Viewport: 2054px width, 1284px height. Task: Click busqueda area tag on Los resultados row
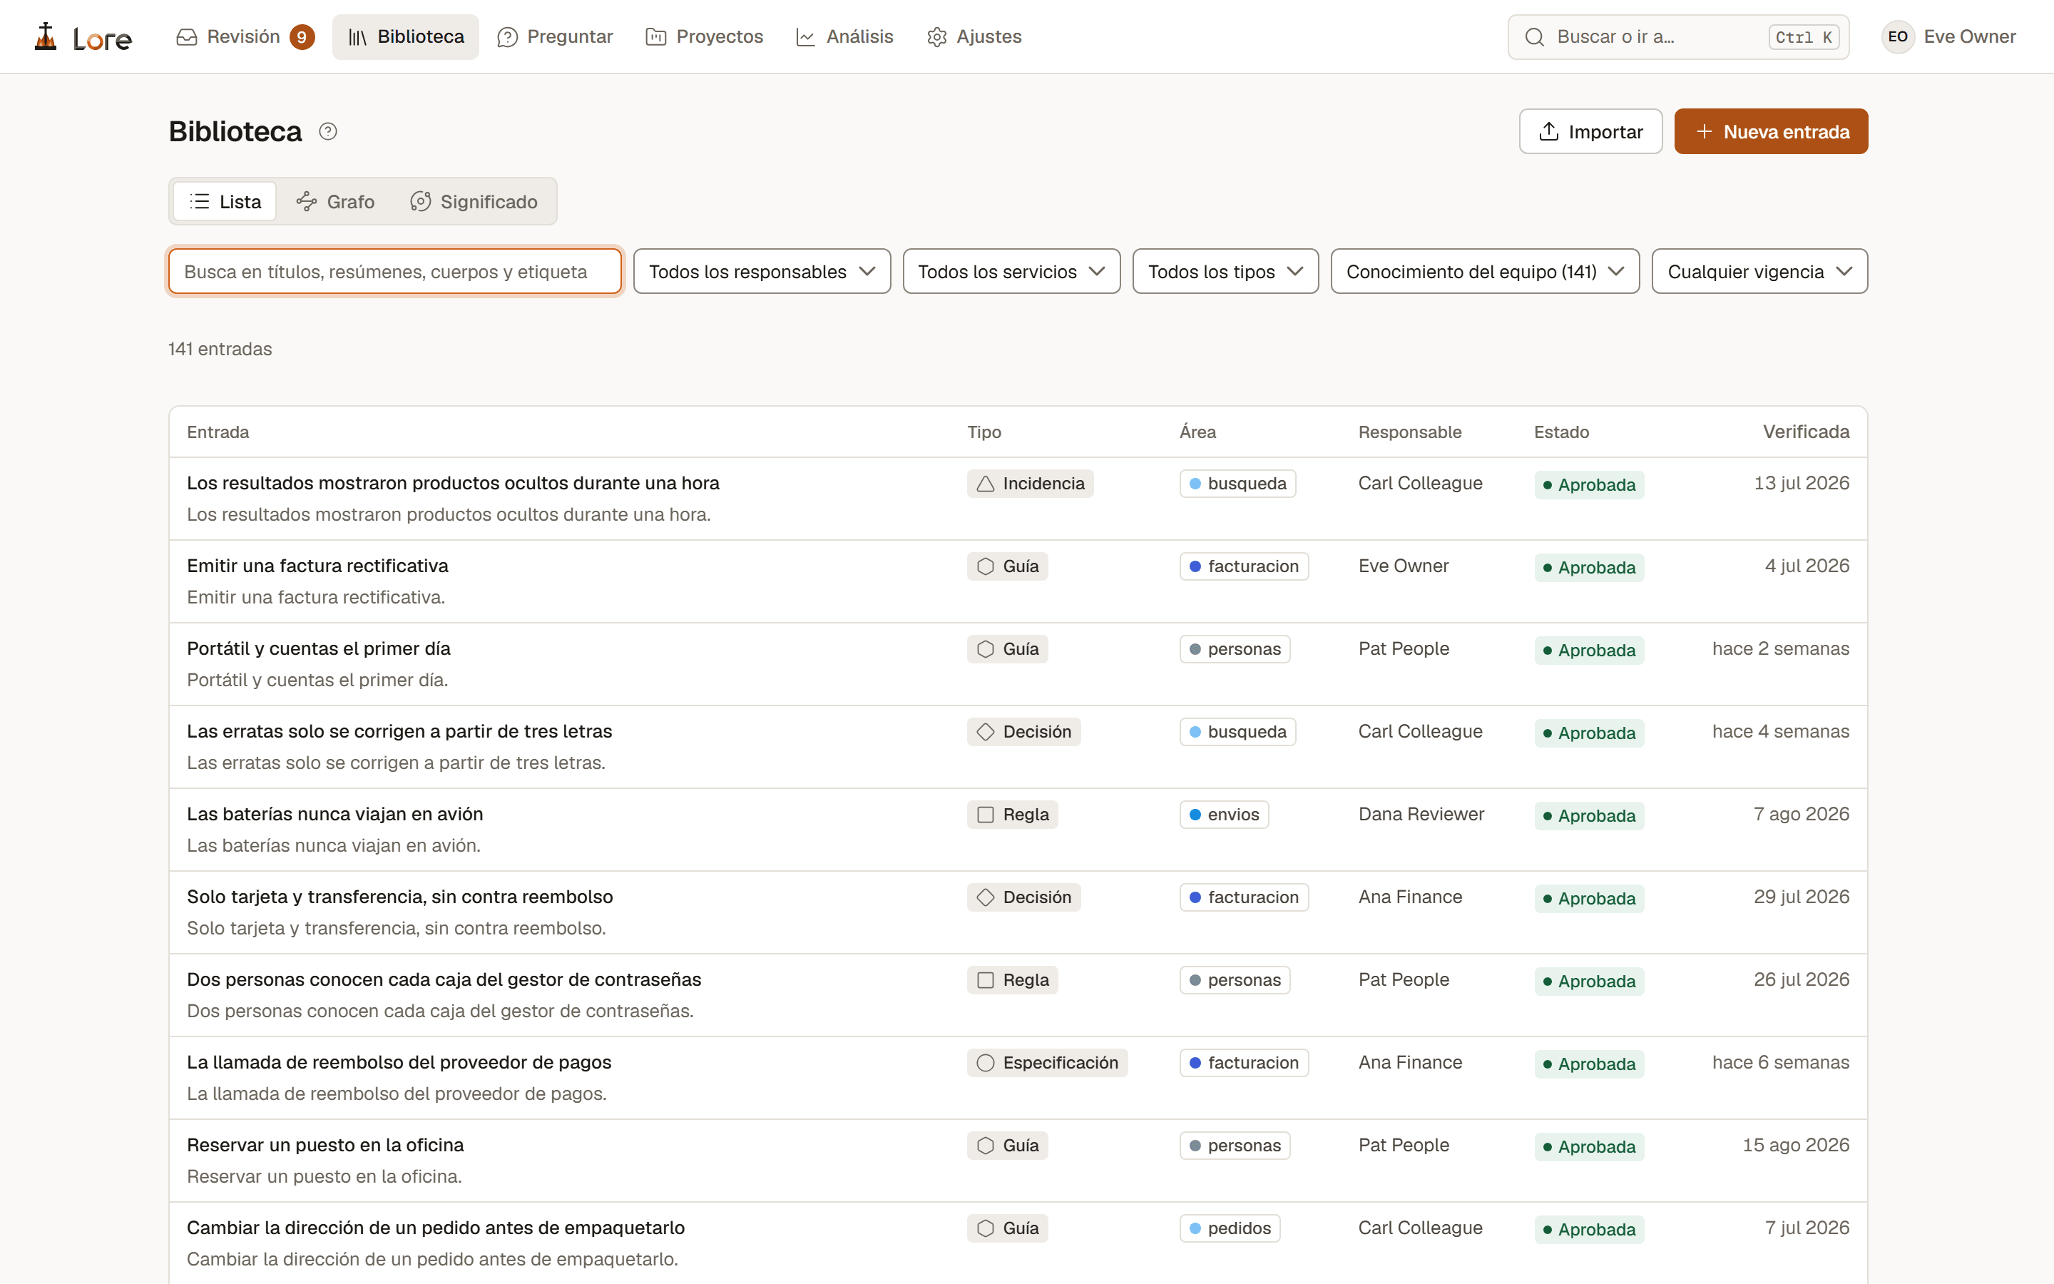1237,483
